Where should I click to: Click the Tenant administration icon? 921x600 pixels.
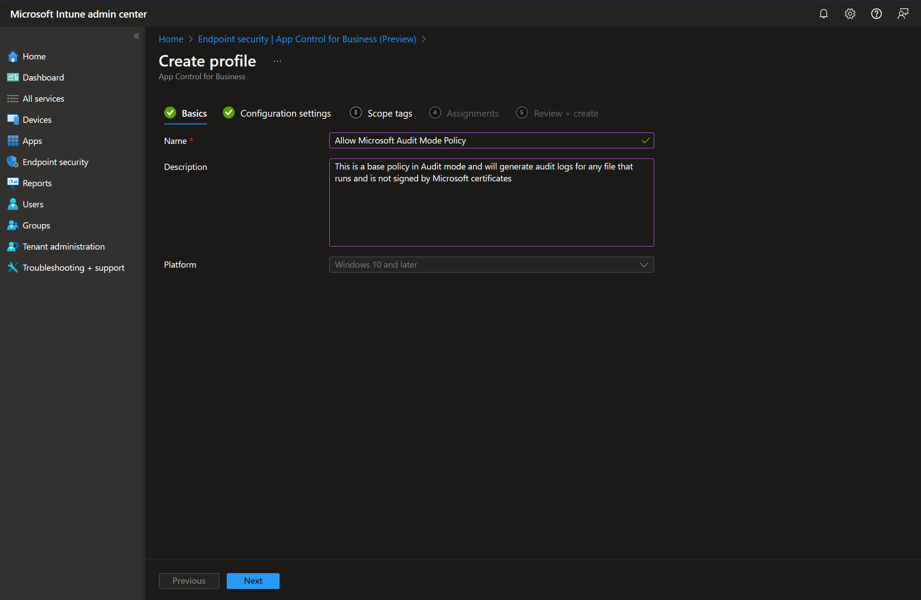click(x=13, y=247)
